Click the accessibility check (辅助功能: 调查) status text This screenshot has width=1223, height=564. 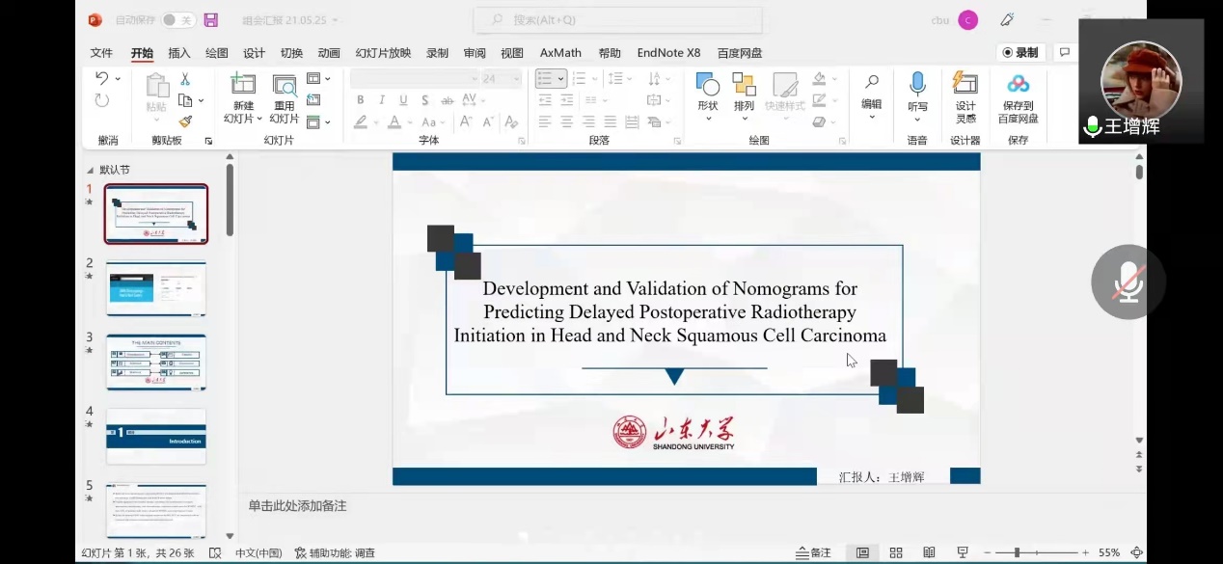pyautogui.click(x=341, y=552)
